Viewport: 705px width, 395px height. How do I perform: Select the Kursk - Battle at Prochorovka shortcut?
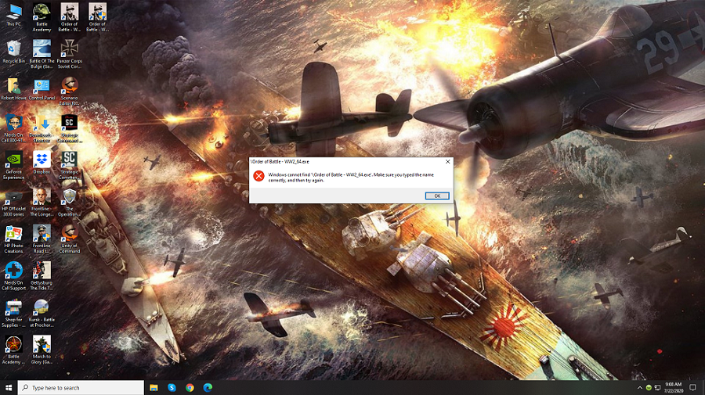pos(42,313)
